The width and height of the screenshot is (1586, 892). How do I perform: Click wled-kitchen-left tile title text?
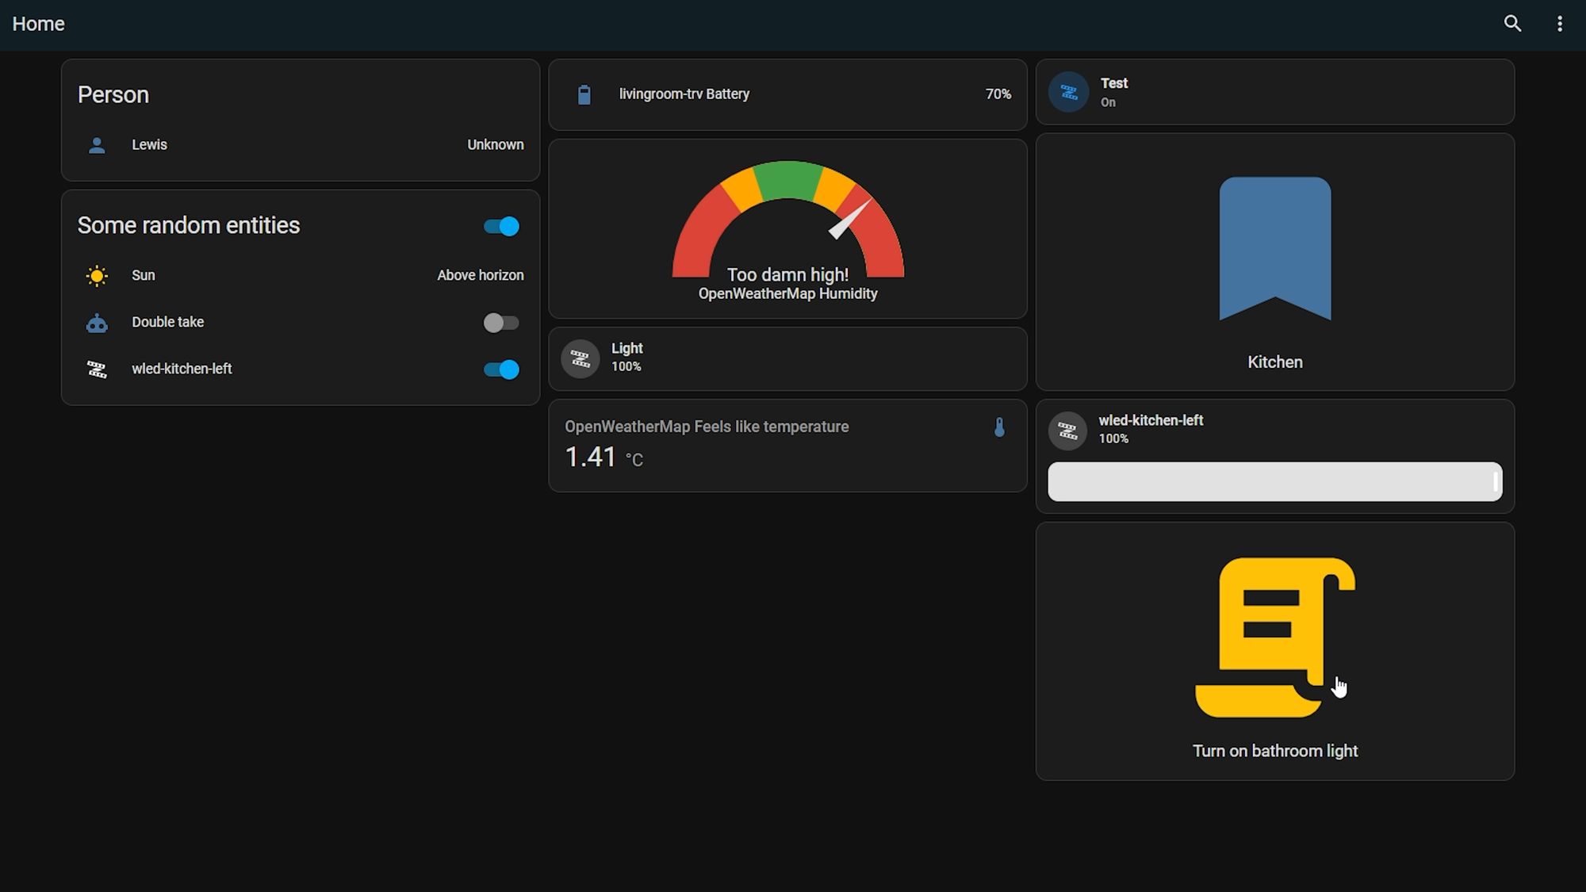[1151, 420]
